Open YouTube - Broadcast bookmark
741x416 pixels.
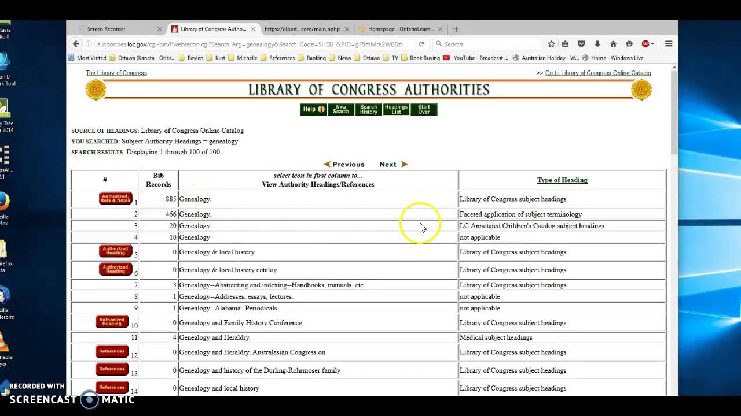click(476, 58)
